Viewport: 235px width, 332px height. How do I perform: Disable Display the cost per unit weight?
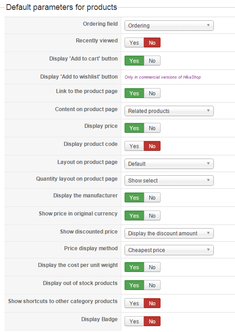152,267
